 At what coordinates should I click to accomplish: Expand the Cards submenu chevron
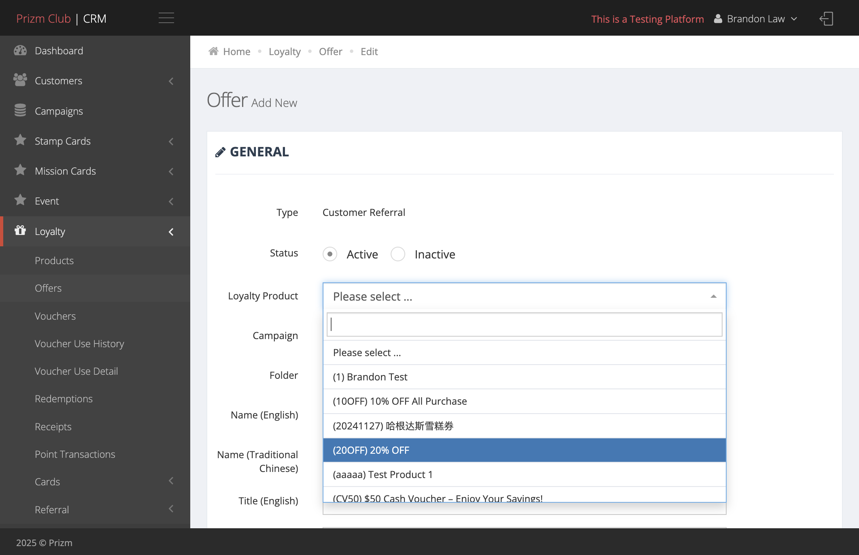tap(171, 481)
